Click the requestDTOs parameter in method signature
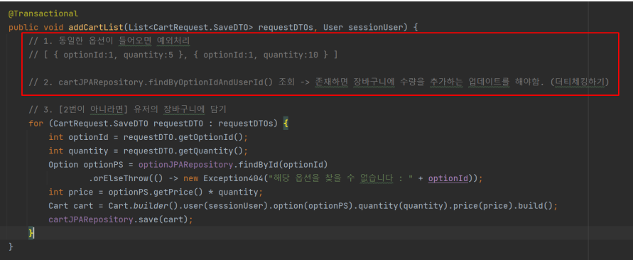This screenshot has width=633, height=260. [x=286, y=28]
